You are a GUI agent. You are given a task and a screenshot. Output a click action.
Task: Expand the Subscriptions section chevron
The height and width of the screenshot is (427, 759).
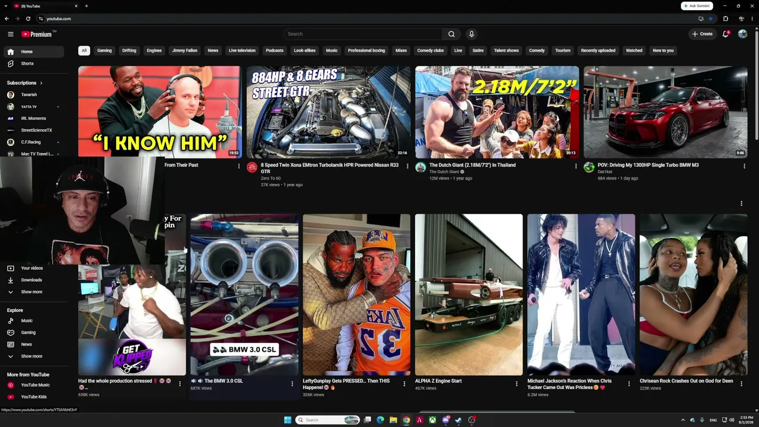click(x=41, y=83)
